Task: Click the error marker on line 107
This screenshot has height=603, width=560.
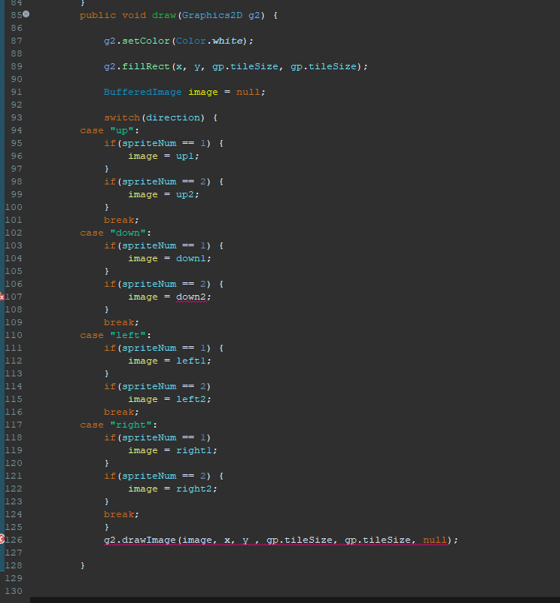Action: (x=2, y=297)
